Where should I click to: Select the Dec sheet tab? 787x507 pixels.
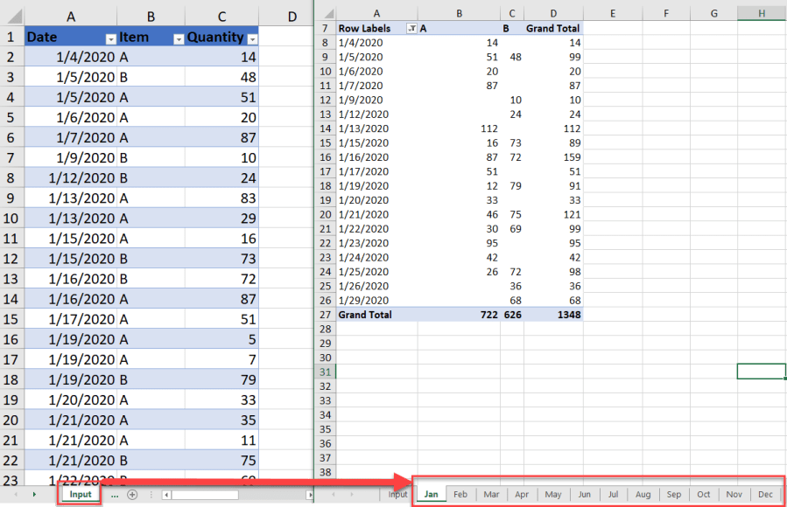(x=765, y=495)
